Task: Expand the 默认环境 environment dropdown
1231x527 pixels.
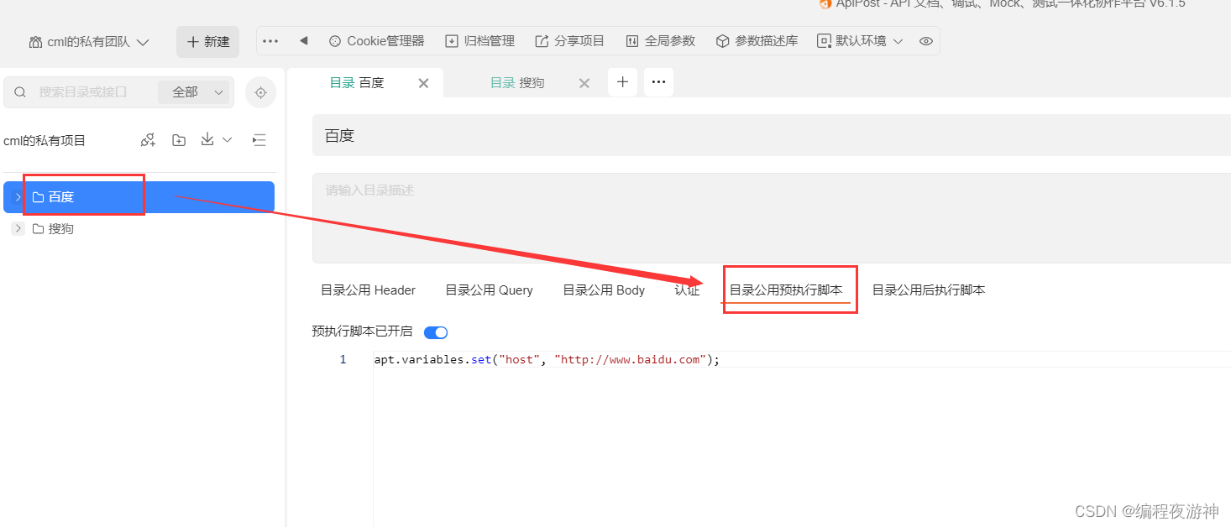Action: click(x=861, y=40)
